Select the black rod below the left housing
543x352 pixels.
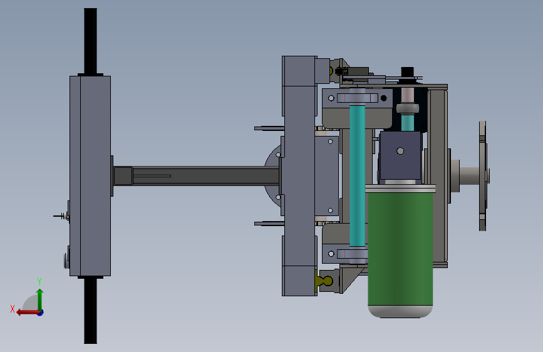90,311
